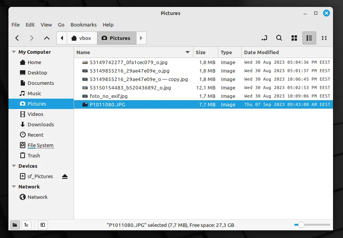This screenshot has width=343, height=238.
Task: Click the vbox path button
Action: [x=82, y=38]
